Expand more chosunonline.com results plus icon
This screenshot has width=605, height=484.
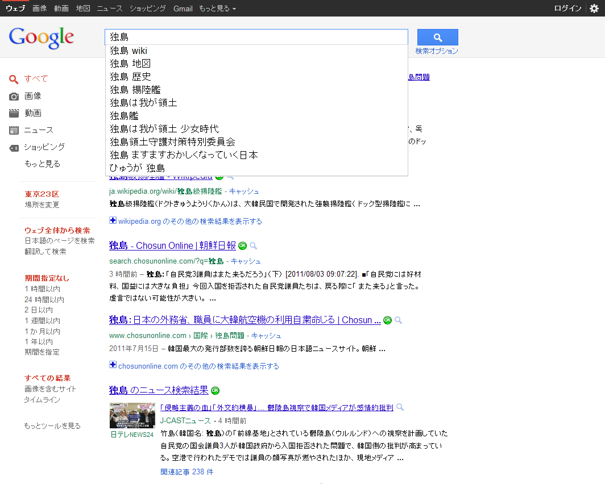pos(113,365)
